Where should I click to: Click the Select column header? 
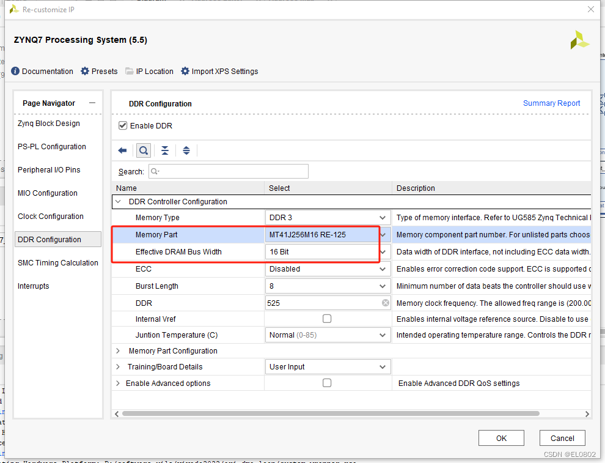279,188
